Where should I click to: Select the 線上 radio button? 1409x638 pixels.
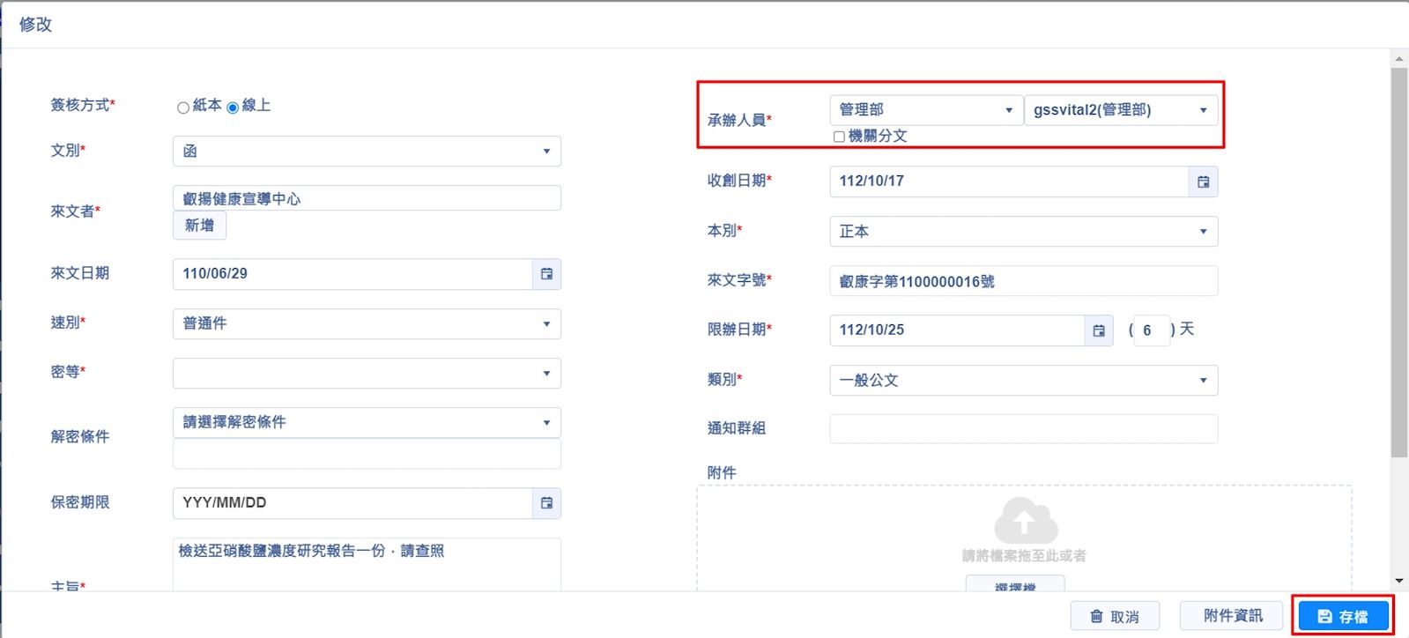click(233, 108)
